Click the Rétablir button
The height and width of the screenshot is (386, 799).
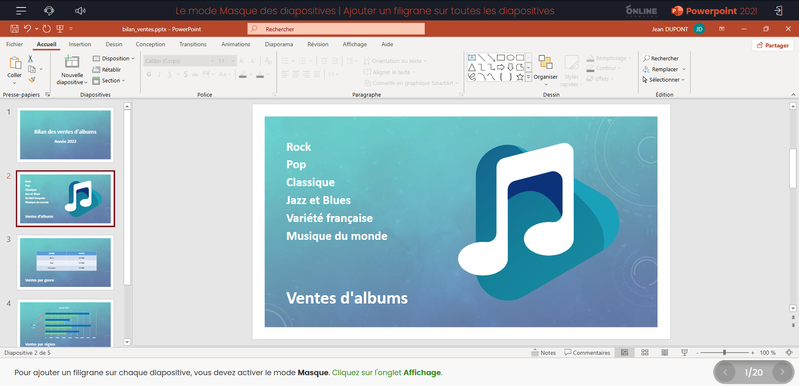[x=107, y=70]
